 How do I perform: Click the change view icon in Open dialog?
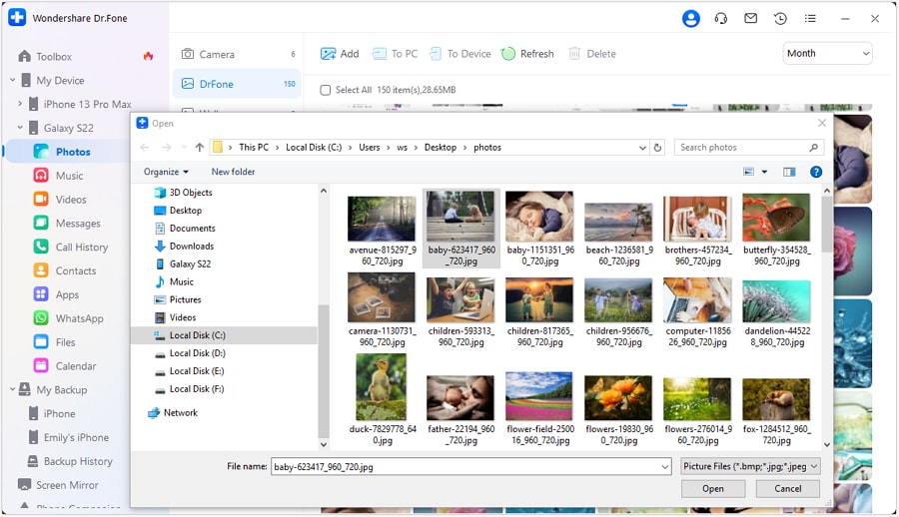coord(748,172)
